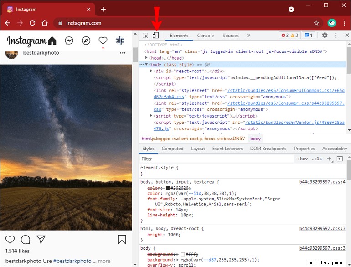Viewport: 351px width, 267px height.
Task: Toggle the device toolbar icon in DevTools
Action: point(155,36)
